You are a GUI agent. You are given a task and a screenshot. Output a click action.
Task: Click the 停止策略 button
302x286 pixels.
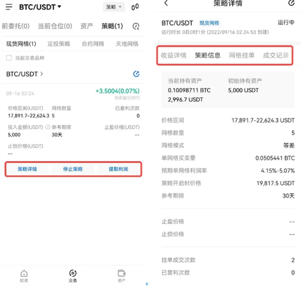pos(72,169)
